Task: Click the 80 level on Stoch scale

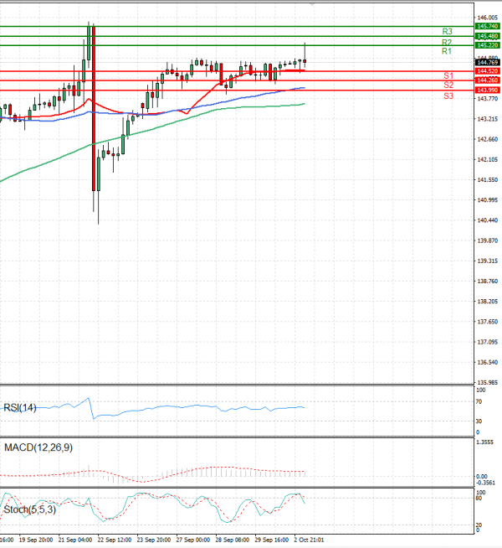Action: (479, 498)
